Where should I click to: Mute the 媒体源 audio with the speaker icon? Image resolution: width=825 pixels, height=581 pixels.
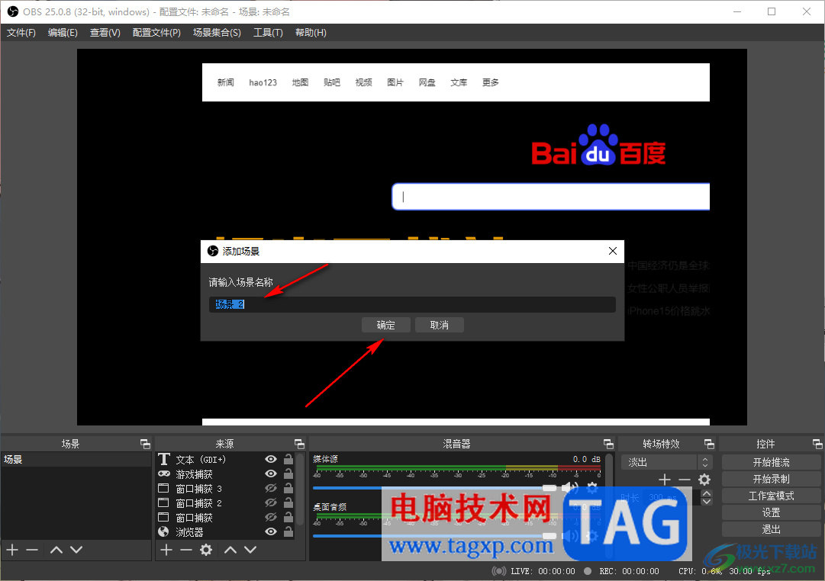(570, 487)
